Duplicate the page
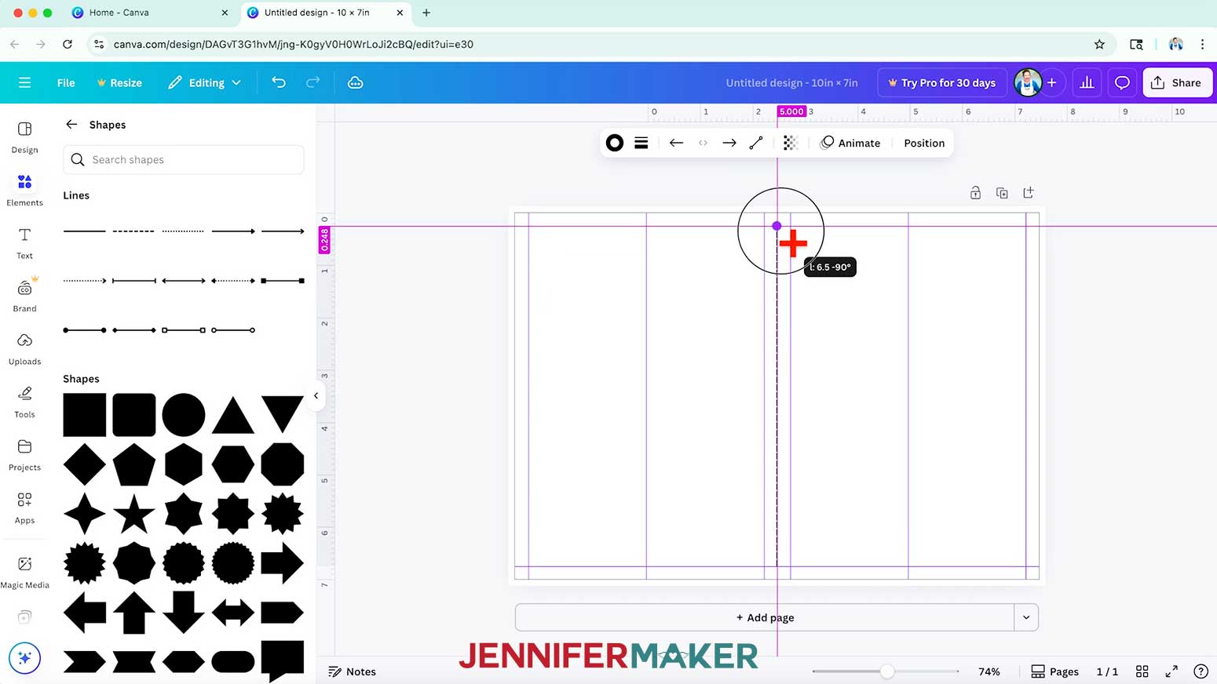This screenshot has width=1217, height=684. (x=1002, y=193)
